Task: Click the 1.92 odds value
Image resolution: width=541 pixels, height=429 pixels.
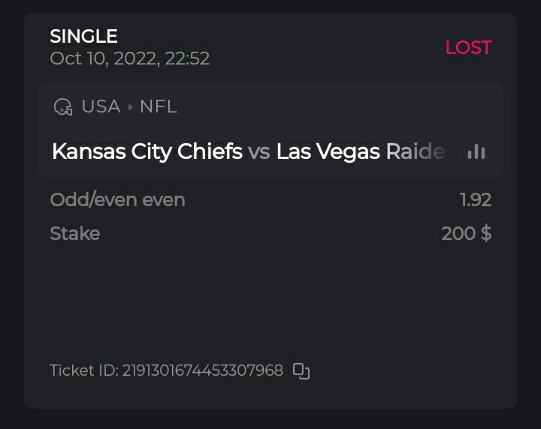Action: pyautogui.click(x=476, y=199)
